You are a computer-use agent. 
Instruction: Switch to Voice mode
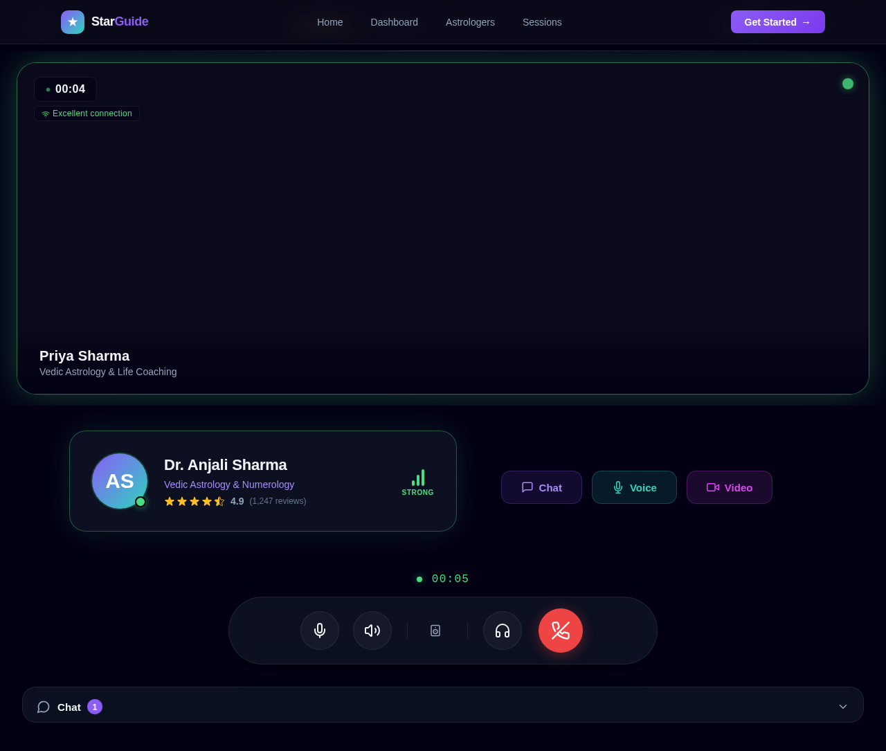click(x=634, y=487)
